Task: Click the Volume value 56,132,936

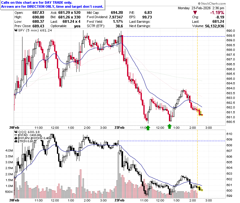Action: pyautogui.click(x=214, y=26)
